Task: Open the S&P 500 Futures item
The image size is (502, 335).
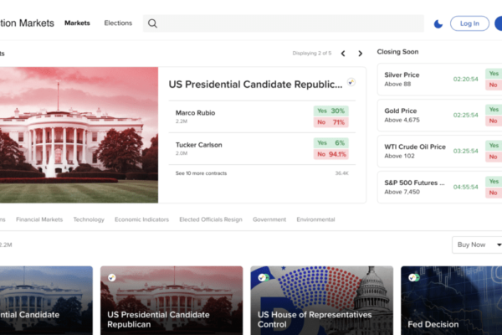Action: tap(439, 187)
